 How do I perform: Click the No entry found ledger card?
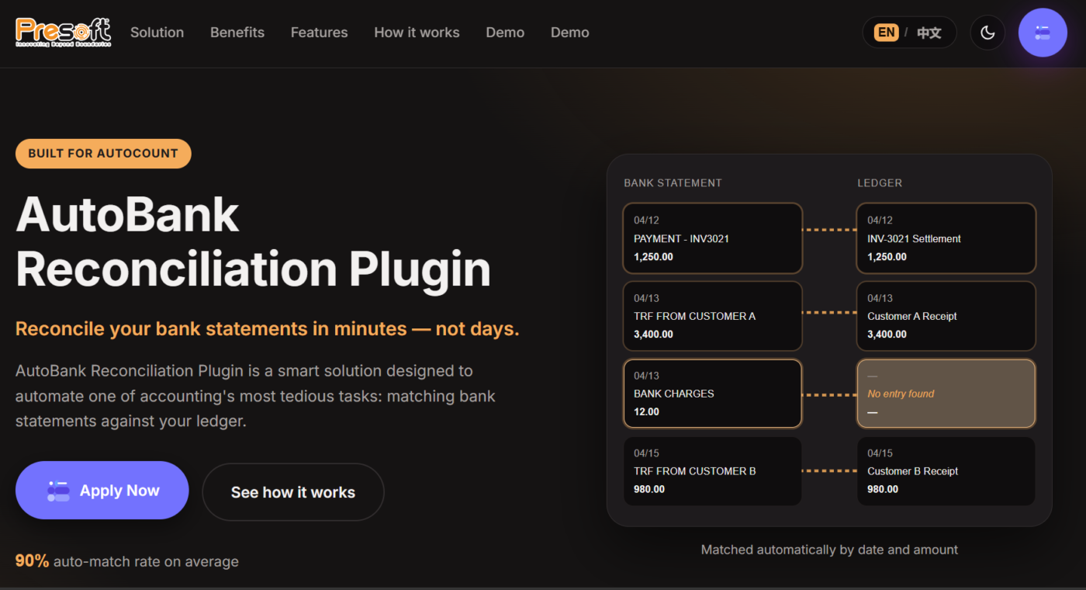point(946,394)
